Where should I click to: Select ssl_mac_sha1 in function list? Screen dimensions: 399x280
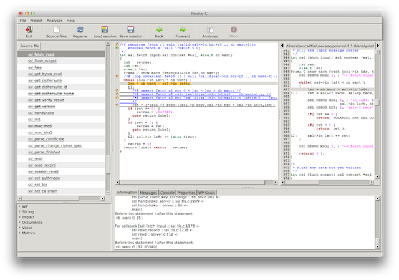click(61, 132)
